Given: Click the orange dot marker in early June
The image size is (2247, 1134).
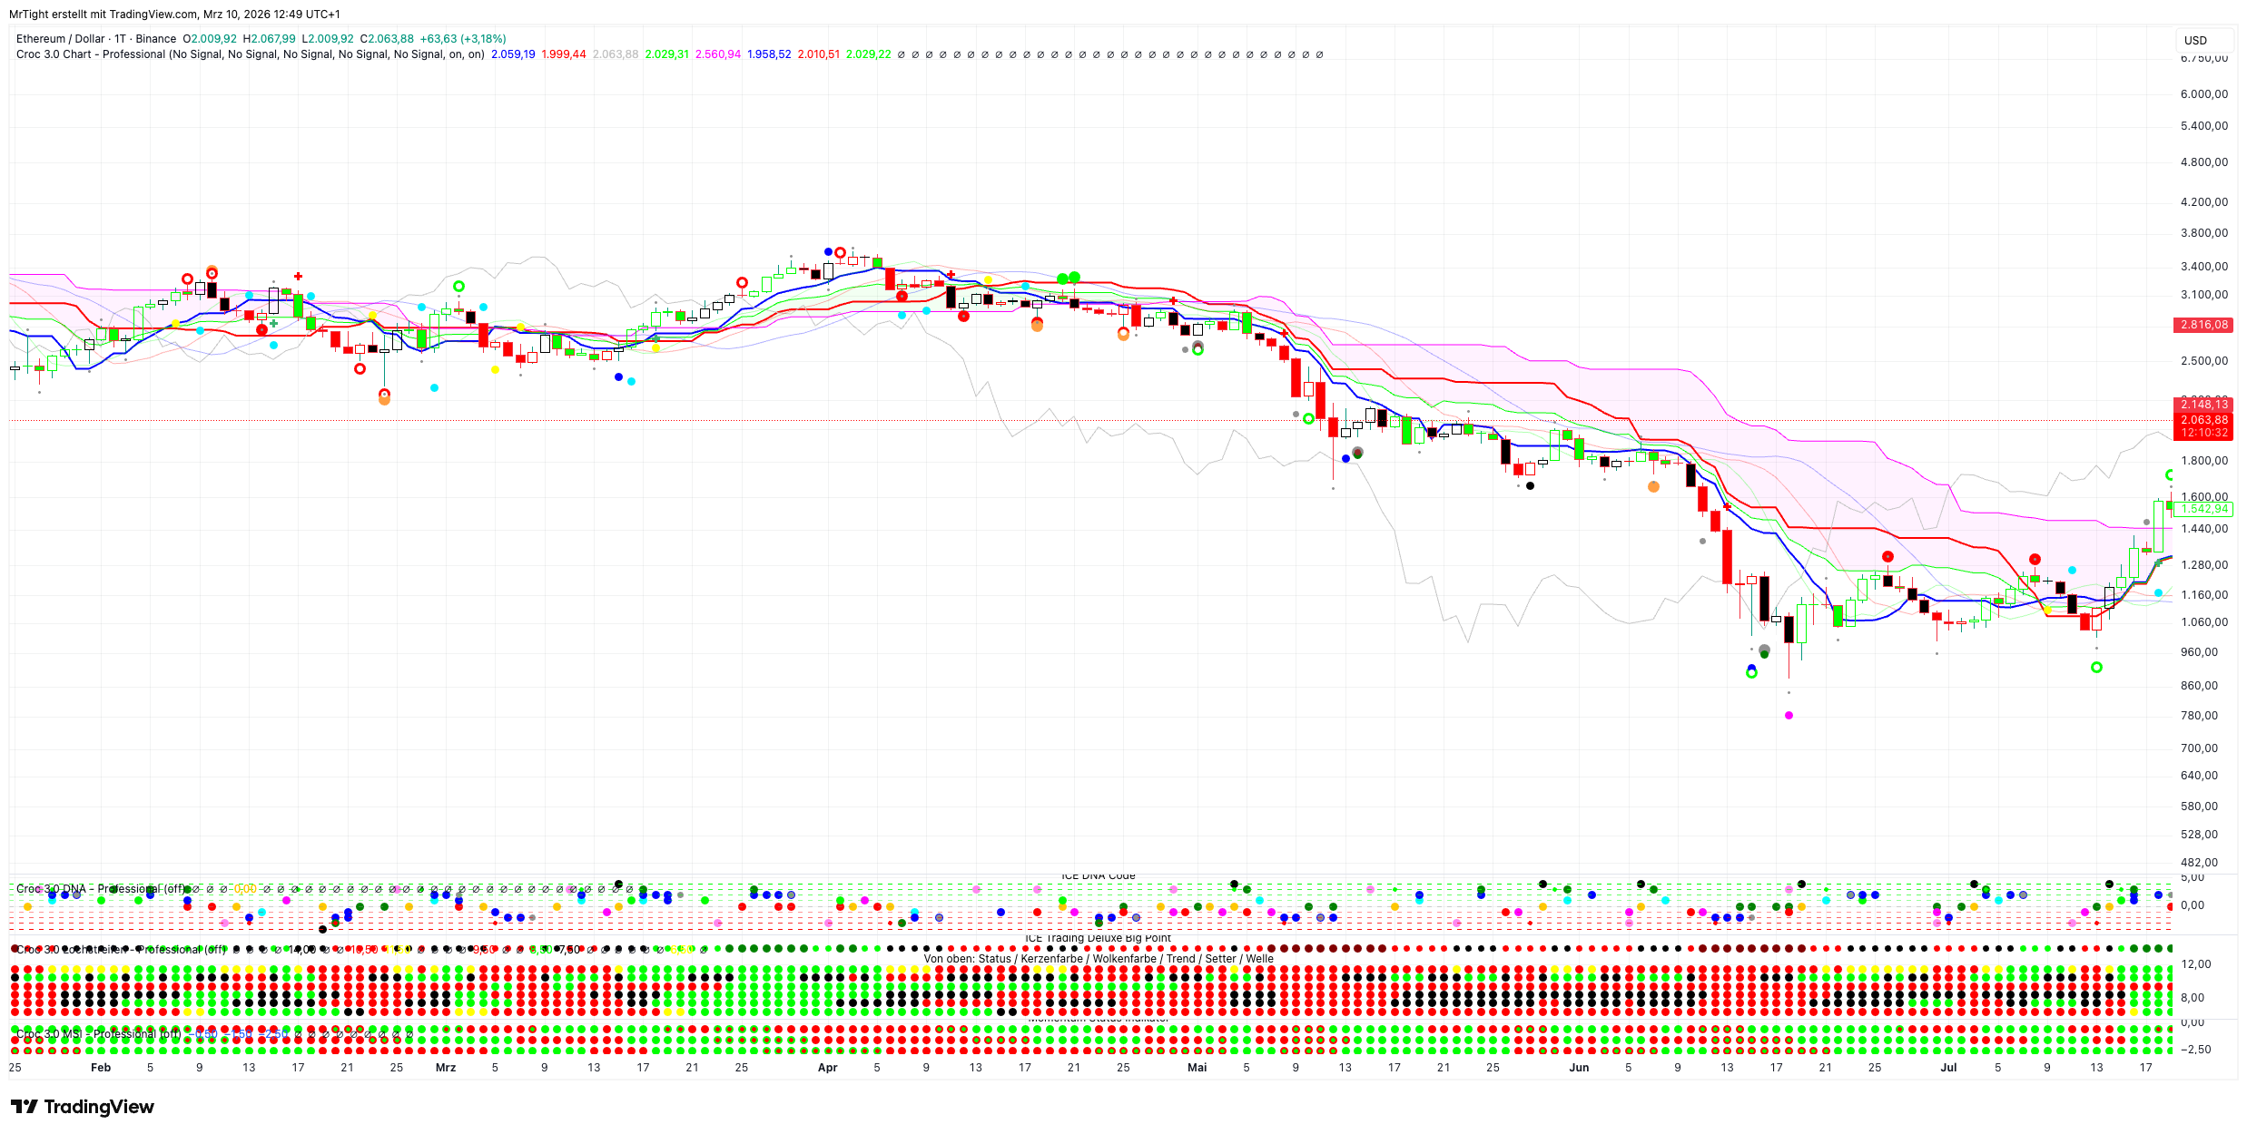Looking at the screenshot, I should click(x=1653, y=487).
